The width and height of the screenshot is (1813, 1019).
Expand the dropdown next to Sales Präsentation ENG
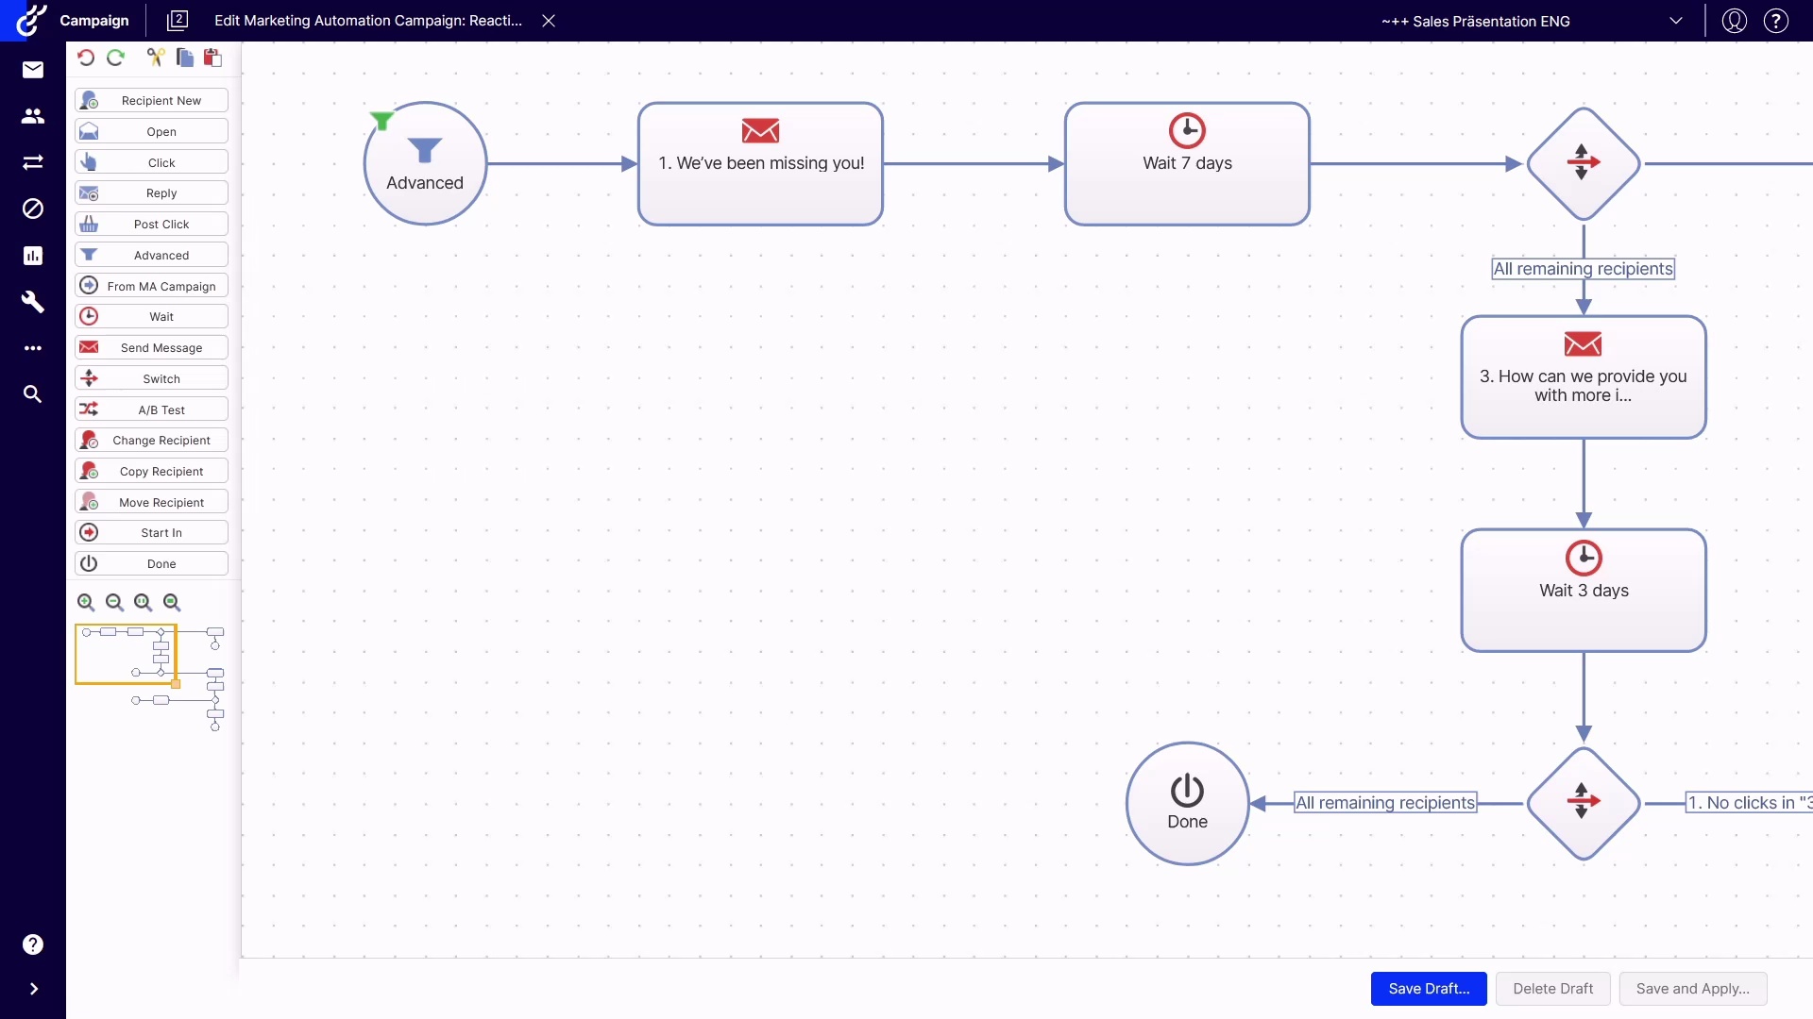(x=1676, y=20)
